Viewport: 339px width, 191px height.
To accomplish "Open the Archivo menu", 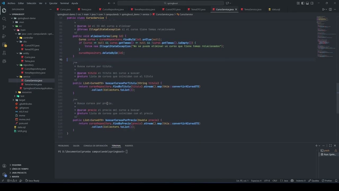I will 11,3.
